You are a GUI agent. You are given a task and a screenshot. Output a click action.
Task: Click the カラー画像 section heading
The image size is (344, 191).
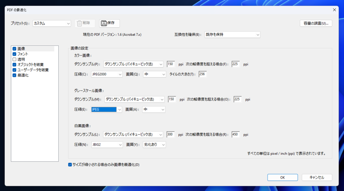tap(83, 56)
